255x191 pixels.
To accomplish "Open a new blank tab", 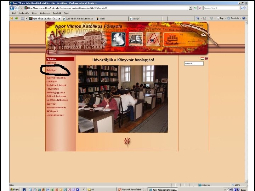I will 165,19.
